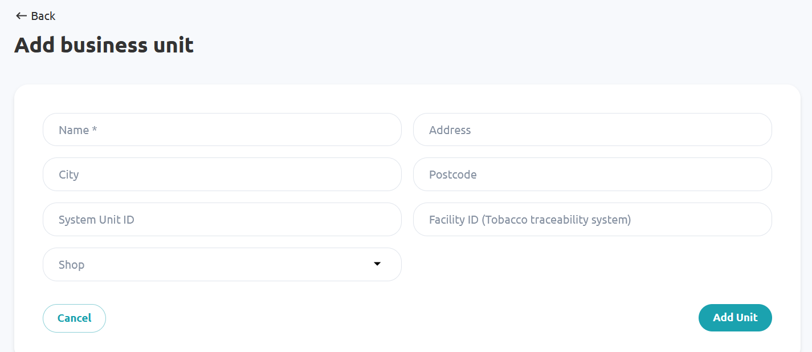Open the Shop selection combo box

pyautogui.click(x=222, y=265)
